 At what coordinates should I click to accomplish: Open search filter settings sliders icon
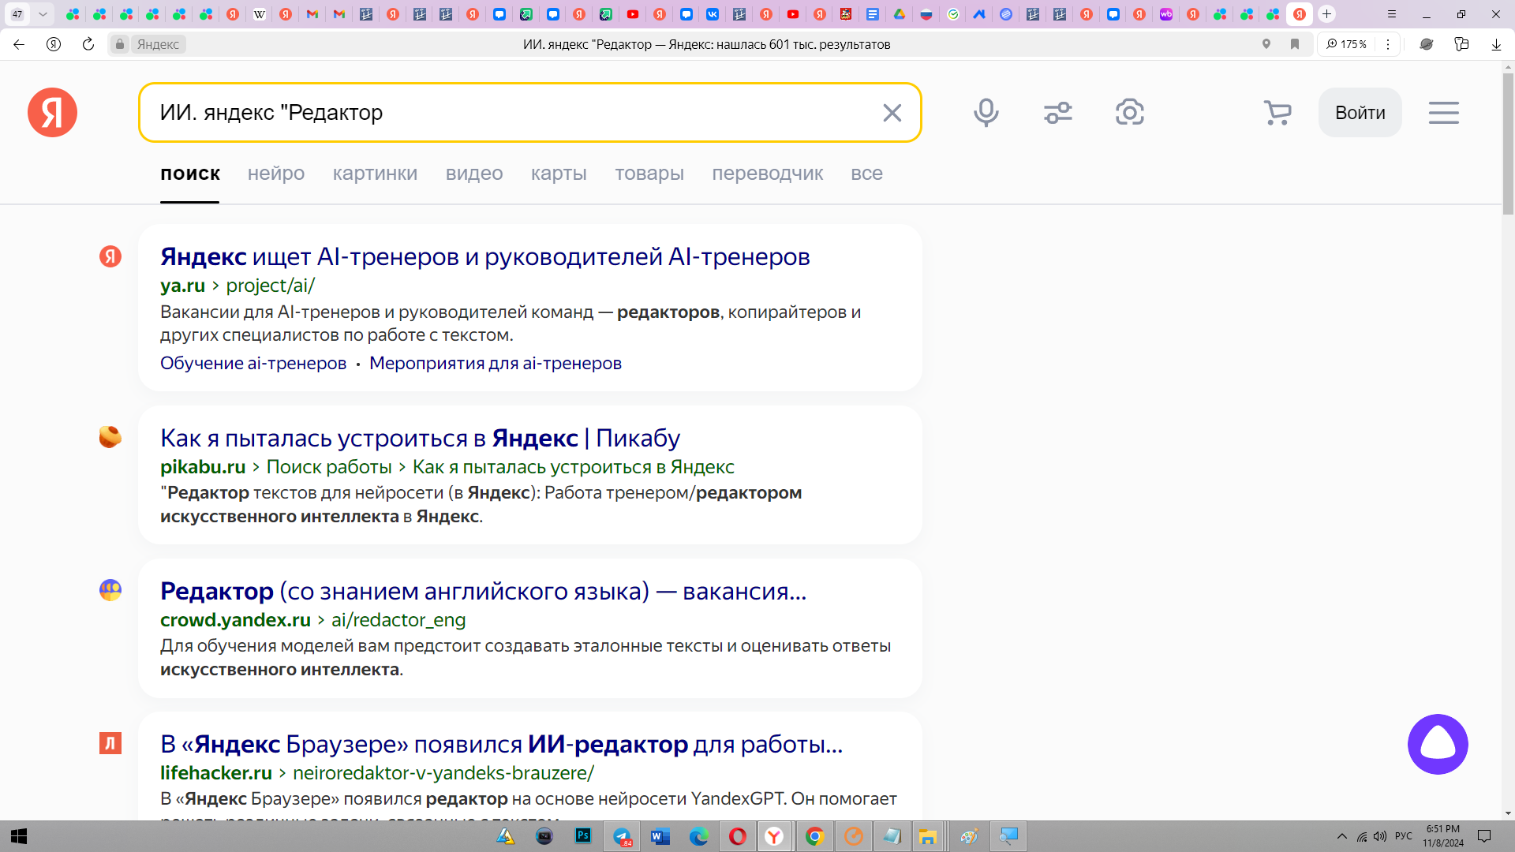click(1057, 113)
